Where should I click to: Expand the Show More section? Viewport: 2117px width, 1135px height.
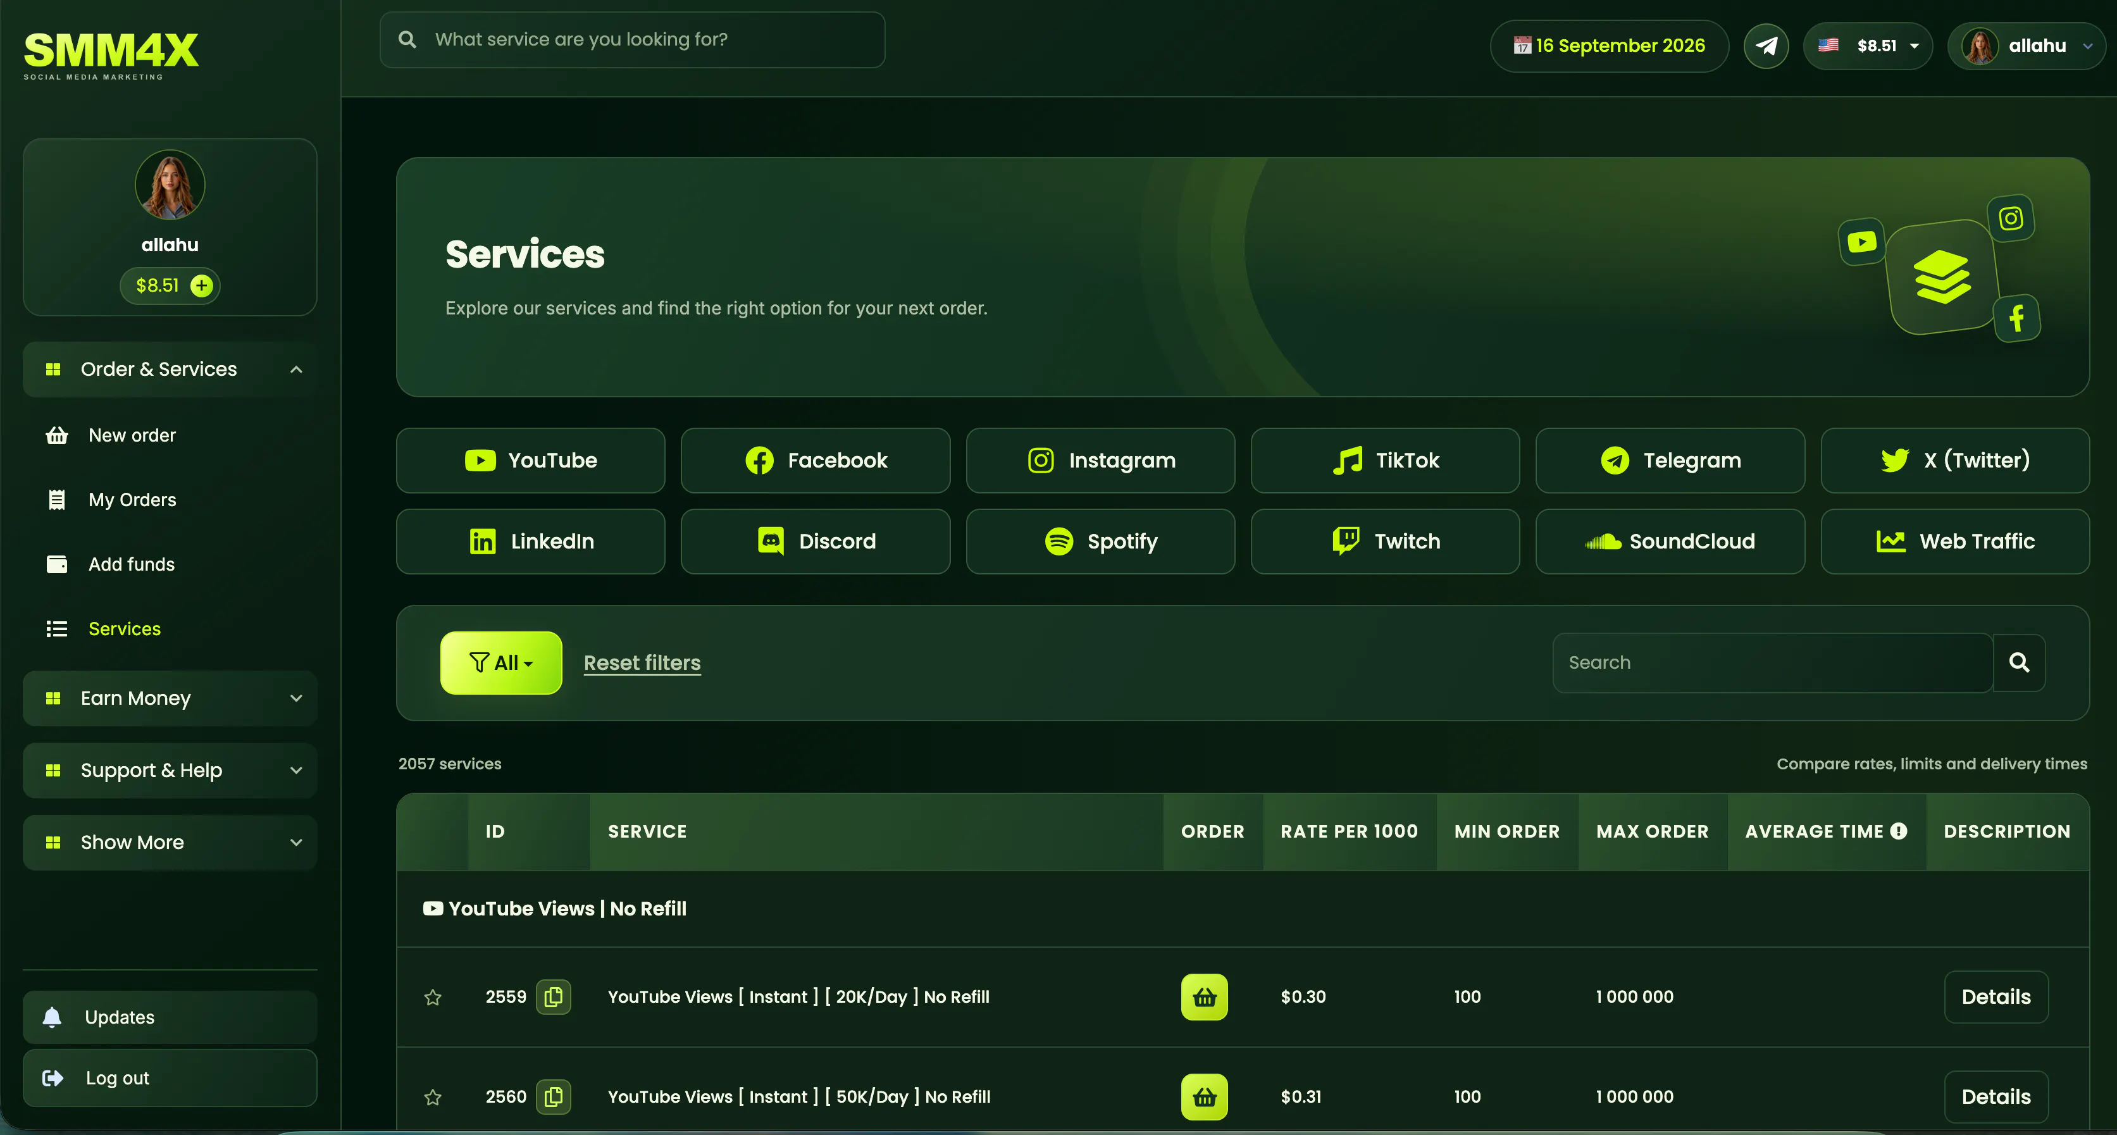click(x=170, y=843)
